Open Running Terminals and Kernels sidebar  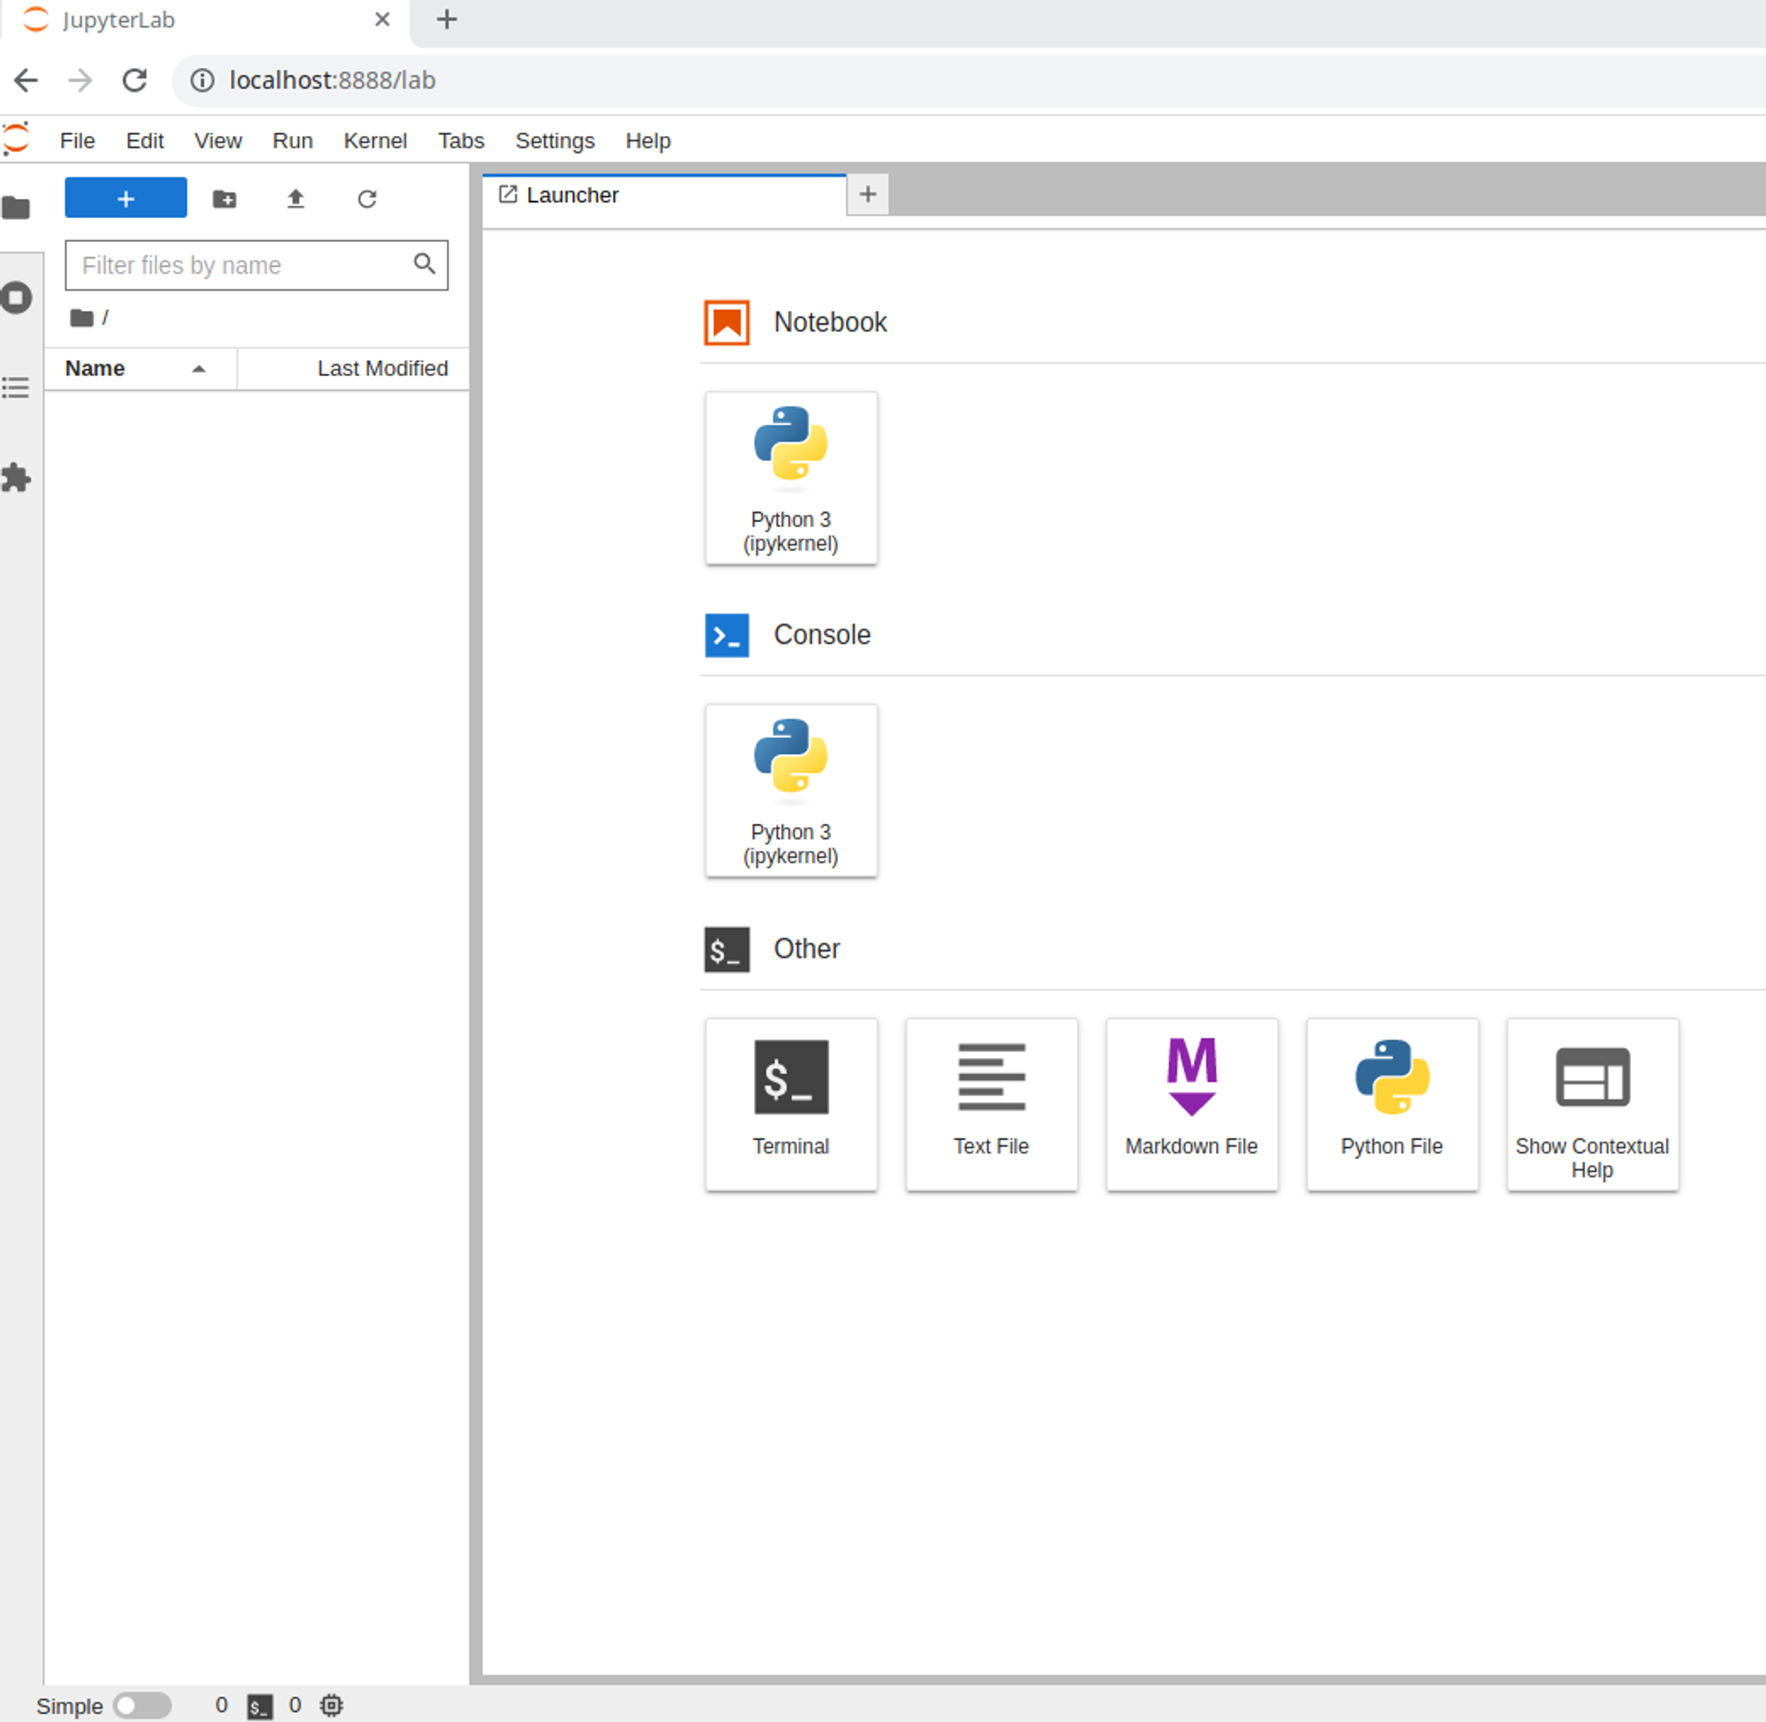tap(16, 298)
